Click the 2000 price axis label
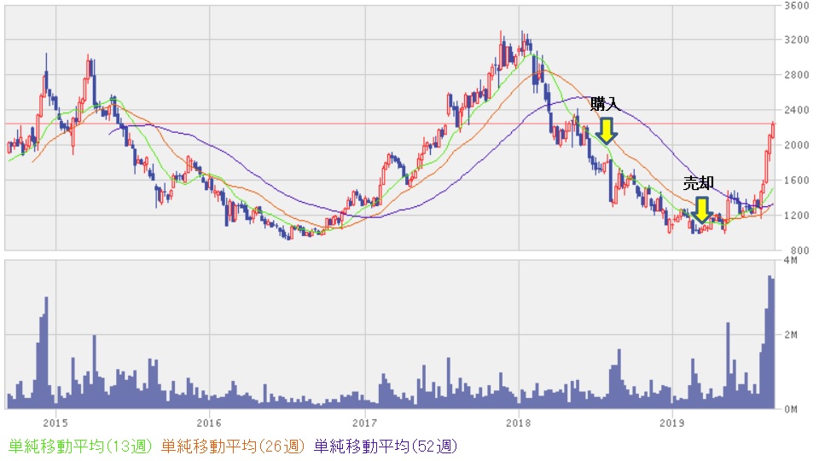Screen dimensions: 819x461 pyautogui.click(x=797, y=146)
